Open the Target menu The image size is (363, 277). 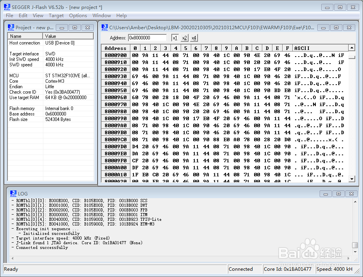coord(56,16)
